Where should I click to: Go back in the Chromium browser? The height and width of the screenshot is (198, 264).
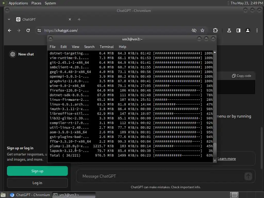pos(10,30)
